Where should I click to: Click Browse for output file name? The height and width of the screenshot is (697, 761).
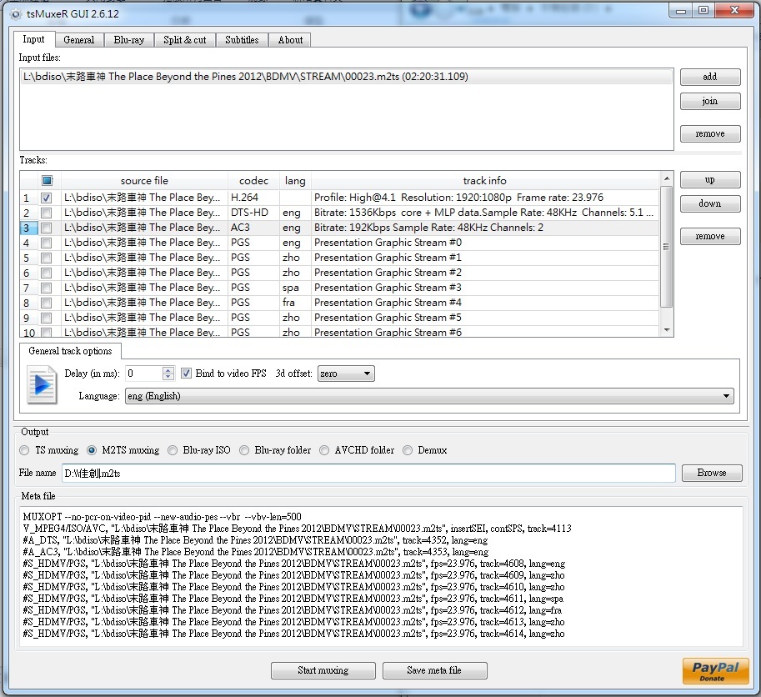click(x=712, y=473)
